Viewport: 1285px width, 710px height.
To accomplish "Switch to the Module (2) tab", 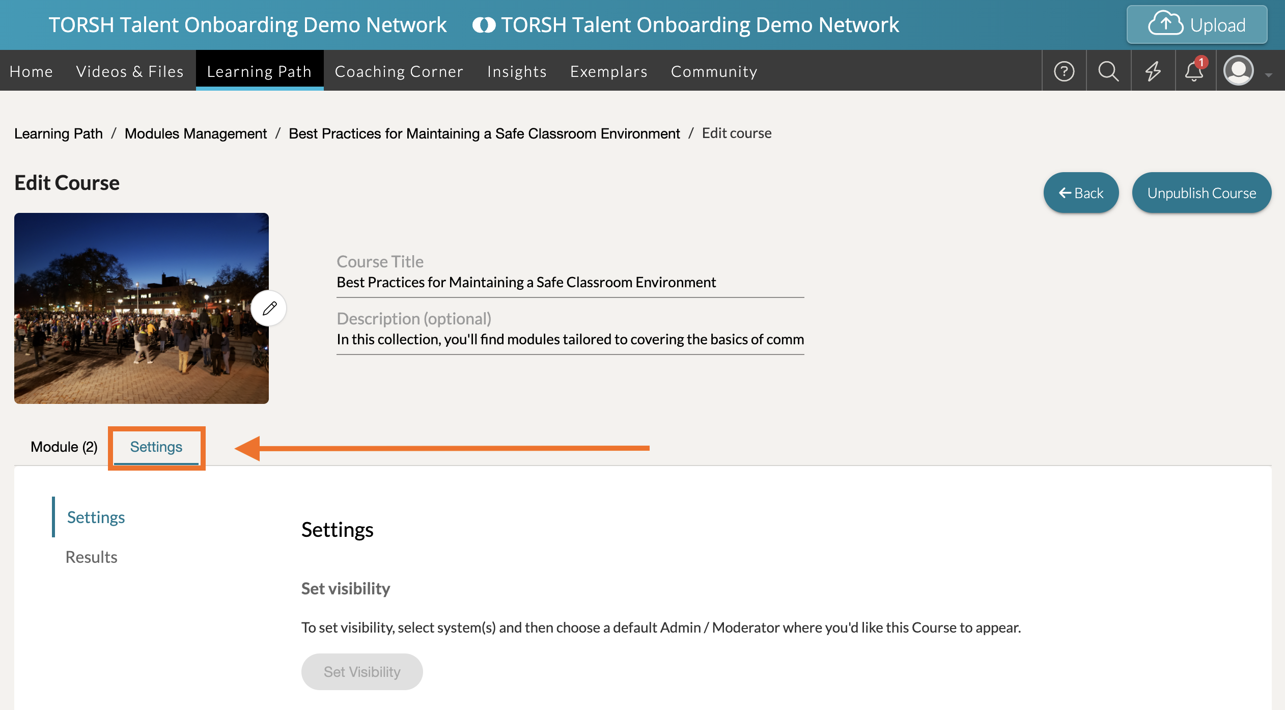I will 64,447.
